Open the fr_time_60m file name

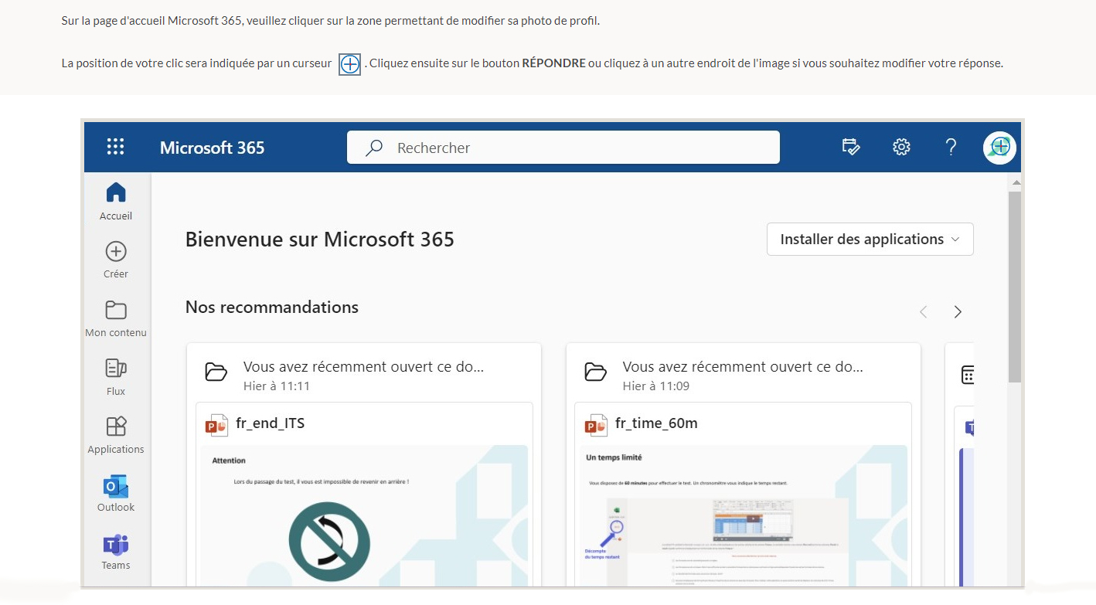pyautogui.click(x=656, y=423)
